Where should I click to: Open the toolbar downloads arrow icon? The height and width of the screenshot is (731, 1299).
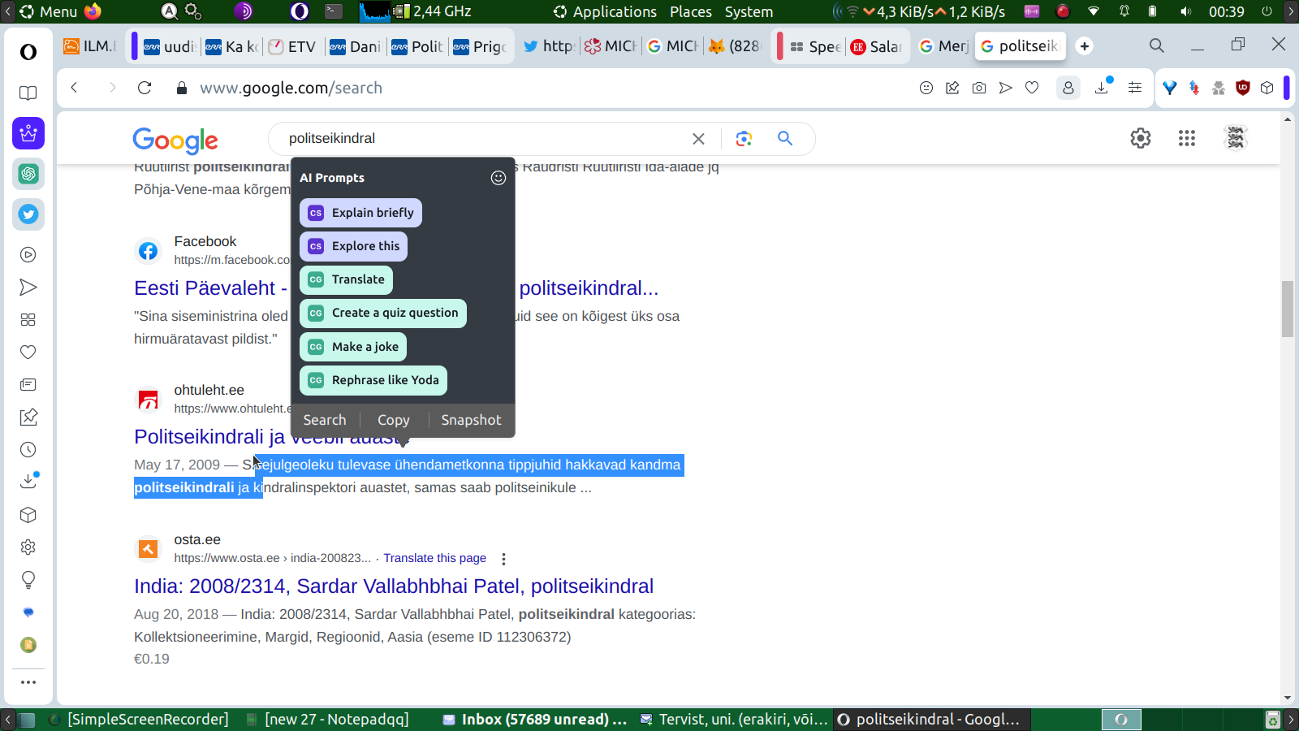(1103, 87)
